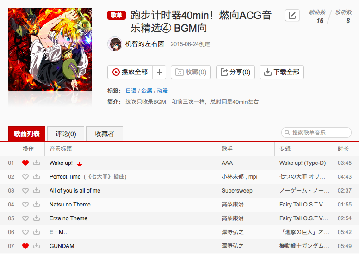Open album 七つの大罪 オリ…

tap(302, 177)
